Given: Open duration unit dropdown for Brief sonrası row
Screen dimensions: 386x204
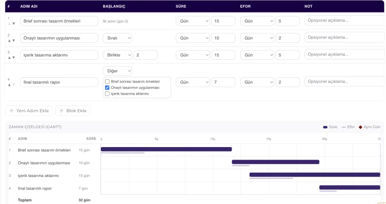Looking at the screenshot, I should [x=193, y=21].
